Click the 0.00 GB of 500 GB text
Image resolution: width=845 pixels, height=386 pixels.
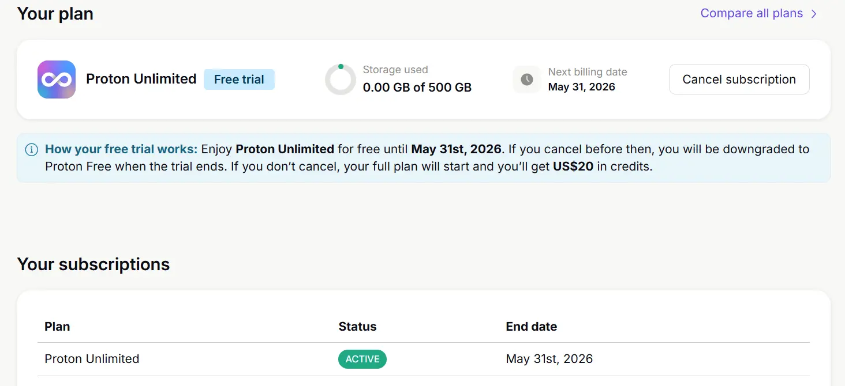click(417, 88)
